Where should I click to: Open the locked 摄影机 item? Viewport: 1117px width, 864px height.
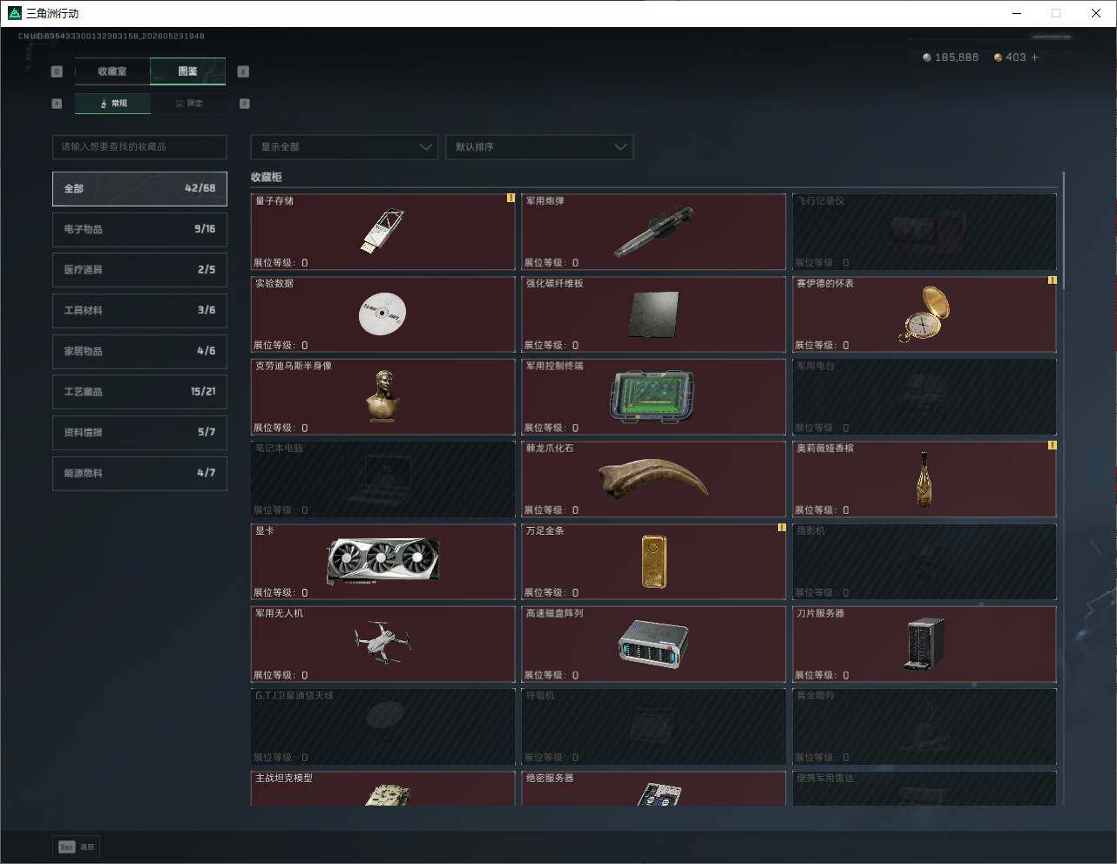click(924, 562)
